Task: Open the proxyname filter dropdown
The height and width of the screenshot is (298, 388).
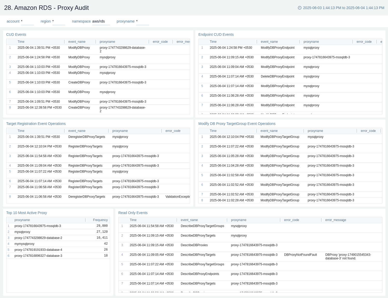Action: [x=142, y=22]
